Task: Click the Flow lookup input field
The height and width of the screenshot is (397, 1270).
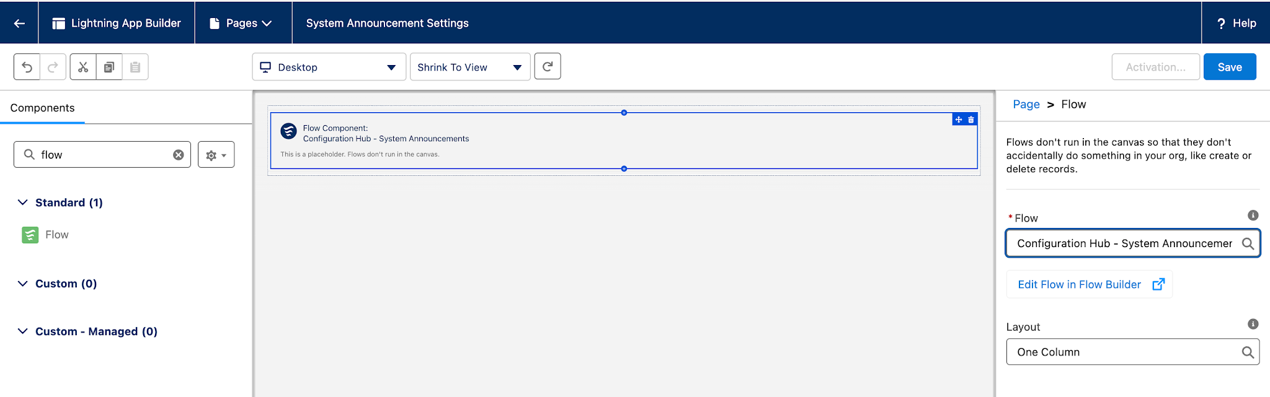Action: 1132,243
